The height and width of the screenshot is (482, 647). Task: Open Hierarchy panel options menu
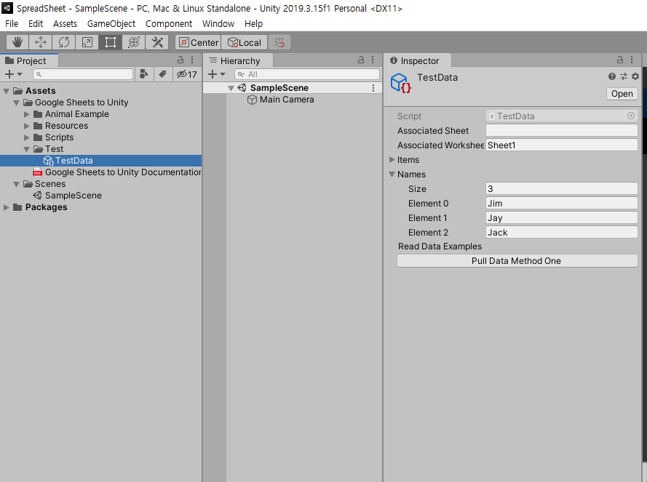pyautogui.click(x=373, y=60)
